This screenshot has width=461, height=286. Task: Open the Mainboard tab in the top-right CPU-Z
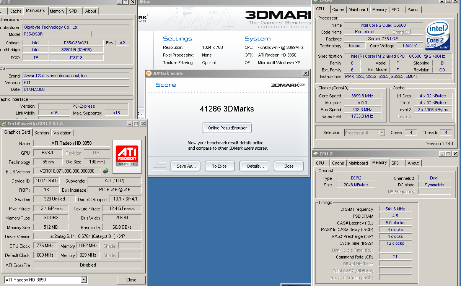[x=358, y=10]
